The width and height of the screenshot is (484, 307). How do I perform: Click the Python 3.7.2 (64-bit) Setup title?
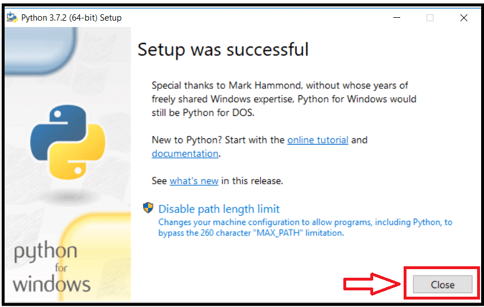71,18
